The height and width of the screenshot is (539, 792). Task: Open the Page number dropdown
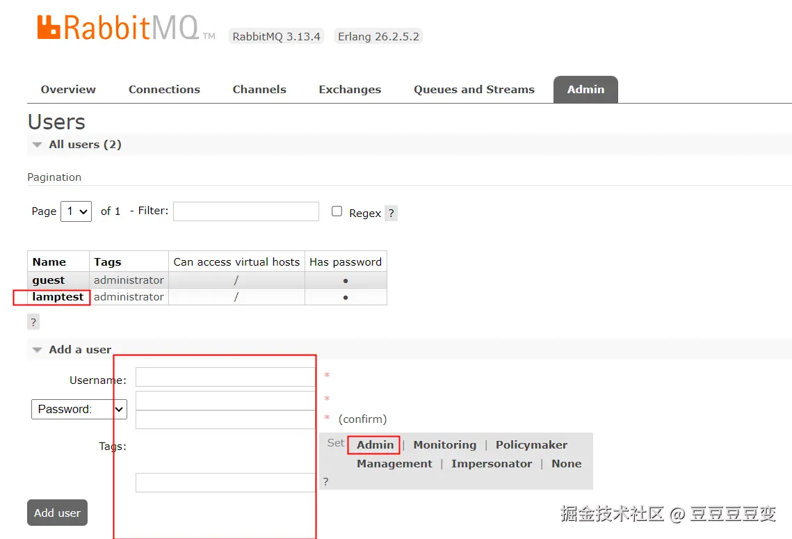76,211
